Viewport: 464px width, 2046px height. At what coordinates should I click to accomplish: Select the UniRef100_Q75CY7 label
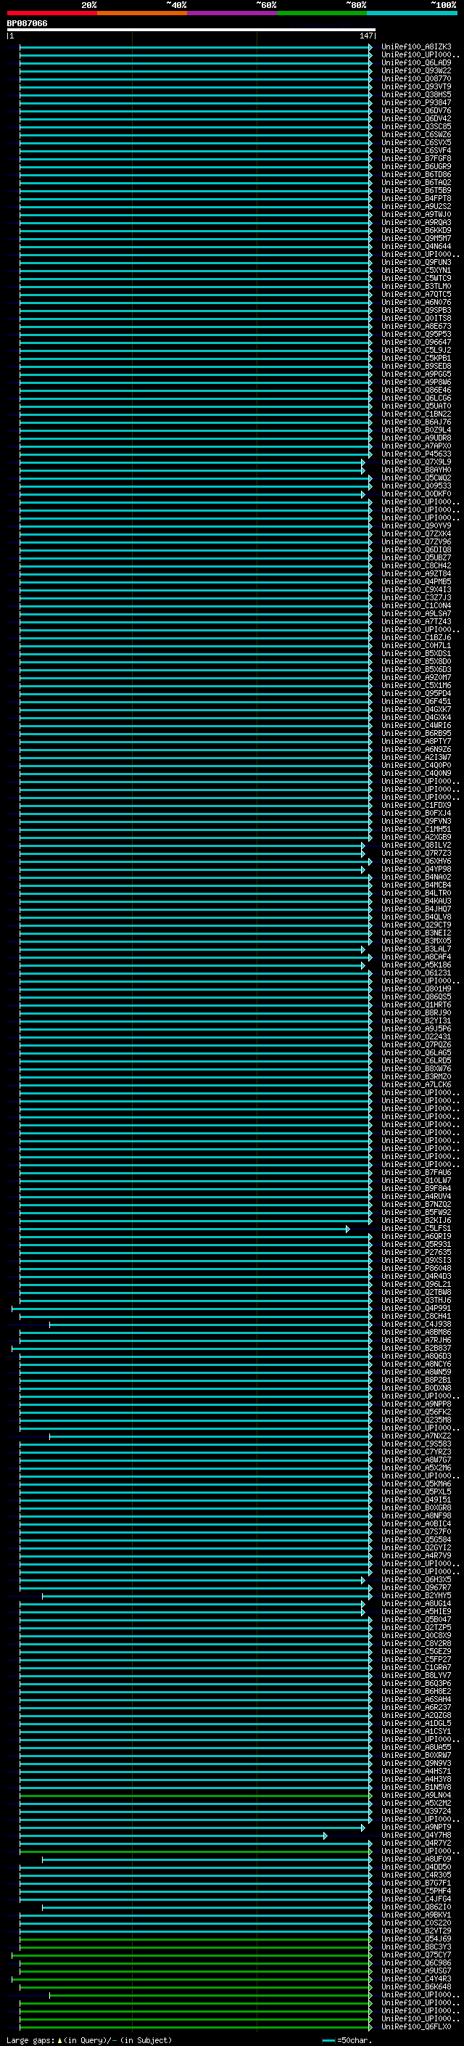pos(416,1955)
